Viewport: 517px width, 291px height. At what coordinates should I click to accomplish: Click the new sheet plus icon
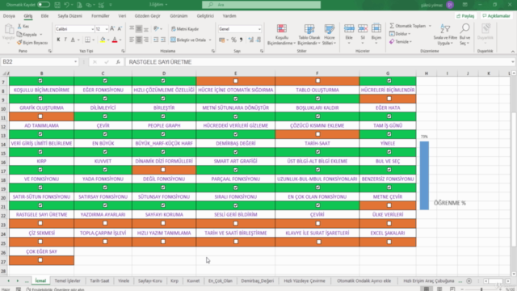click(x=469, y=280)
